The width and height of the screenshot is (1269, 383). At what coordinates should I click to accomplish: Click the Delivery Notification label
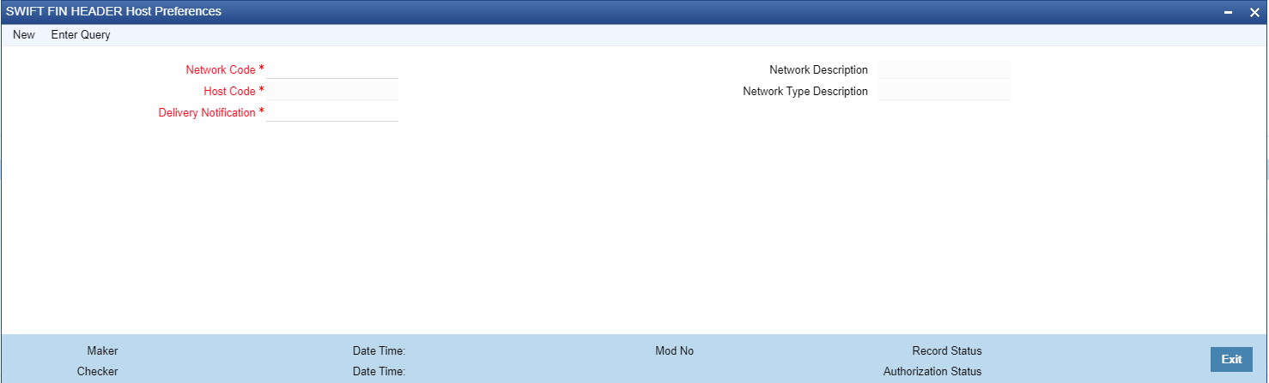pos(207,112)
